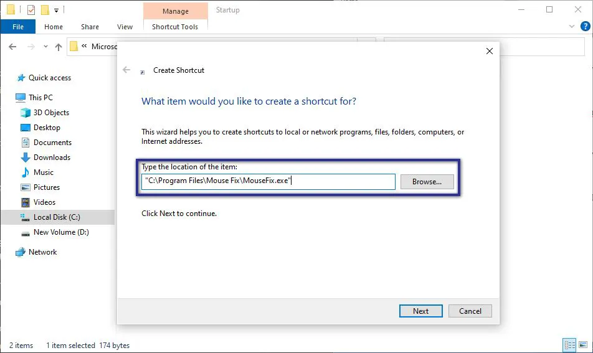The width and height of the screenshot is (593, 353).
Task: Click the Desktop folder icon
Action: coord(26,128)
